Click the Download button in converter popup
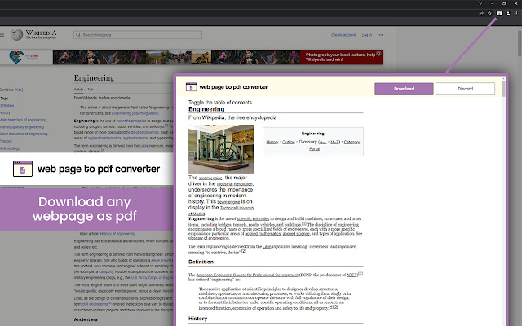 click(404, 89)
